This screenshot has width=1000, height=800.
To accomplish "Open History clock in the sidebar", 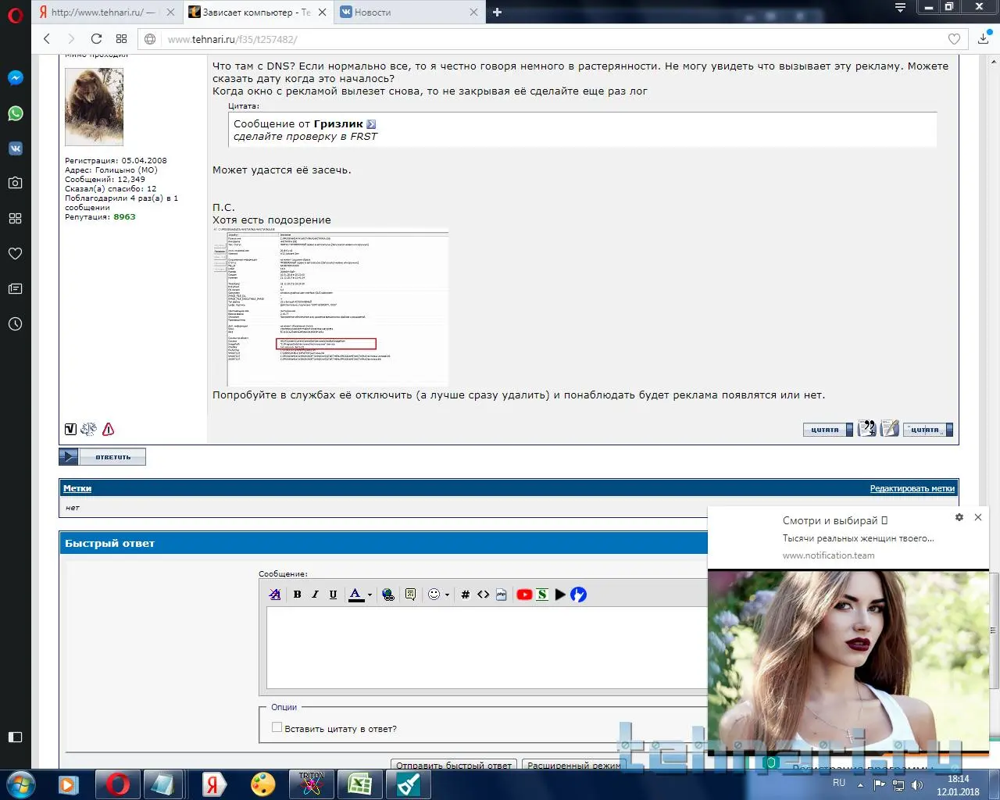I will (16, 324).
